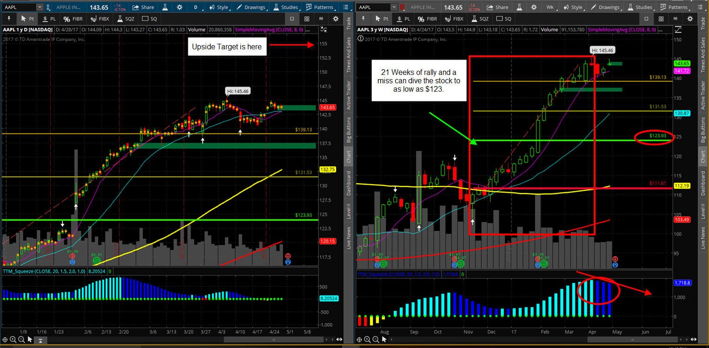Select the PL price level tool in left chart

click(49, 19)
